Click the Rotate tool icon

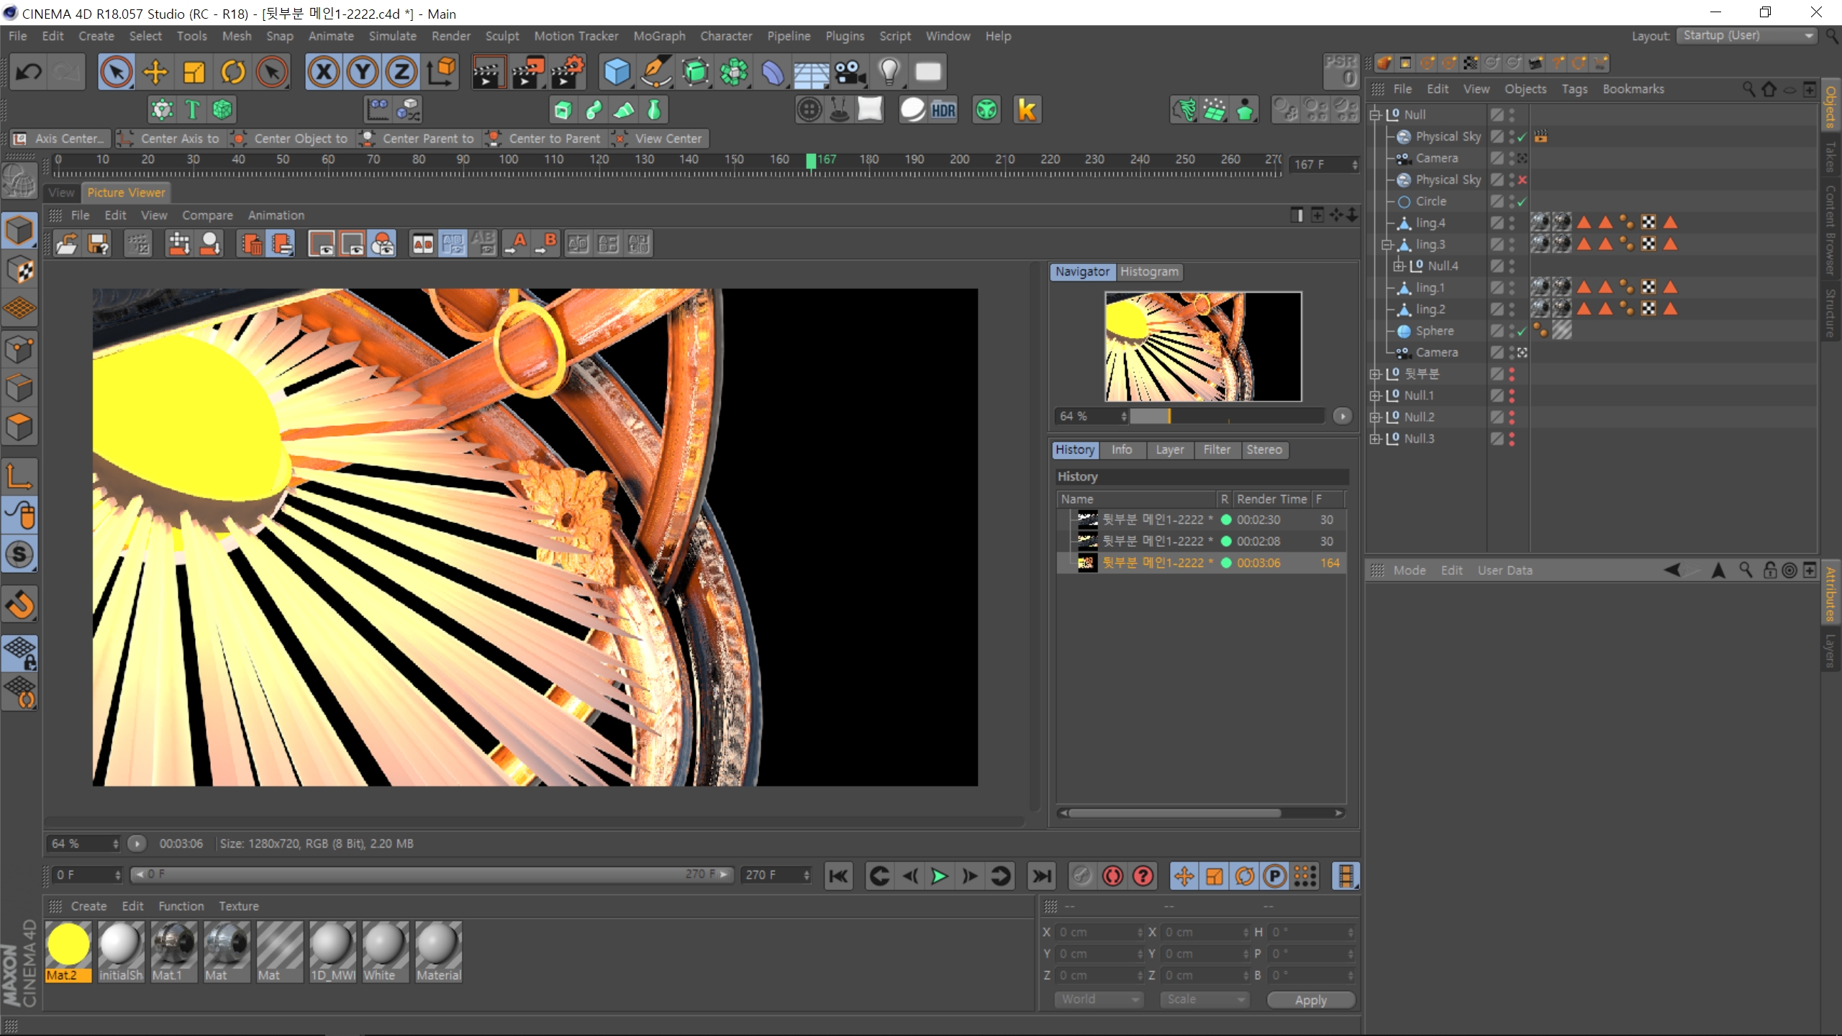pyautogui.click(x=233, y=72)
